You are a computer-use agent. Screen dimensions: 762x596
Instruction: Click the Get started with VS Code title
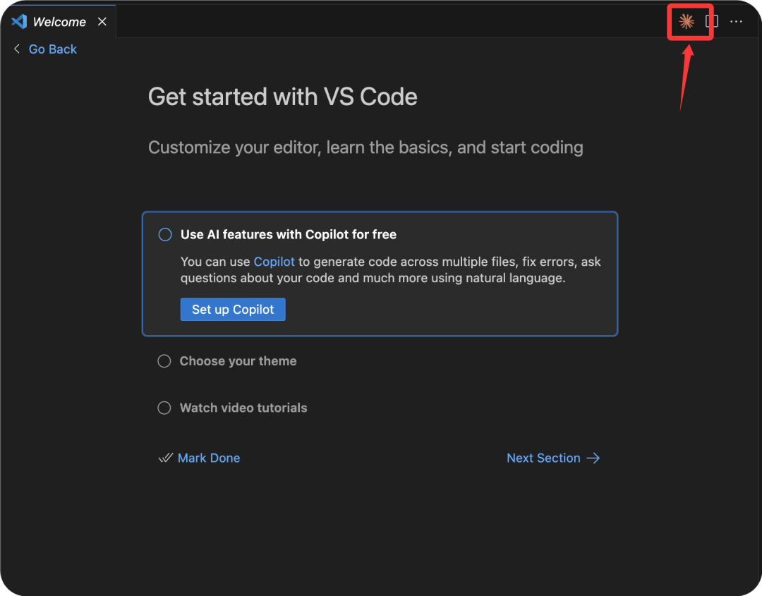[x=283, y=97]
